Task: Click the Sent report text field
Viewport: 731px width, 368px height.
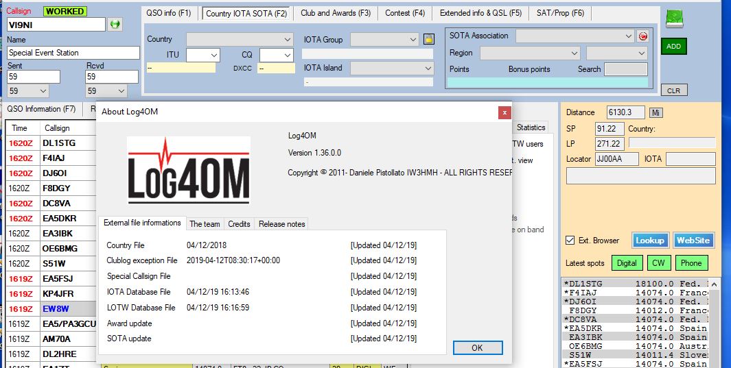Action: [34, 77]
